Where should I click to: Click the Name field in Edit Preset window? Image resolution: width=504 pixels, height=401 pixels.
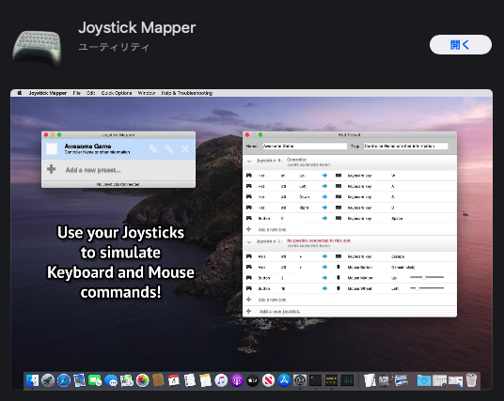(x=305, y=147)
